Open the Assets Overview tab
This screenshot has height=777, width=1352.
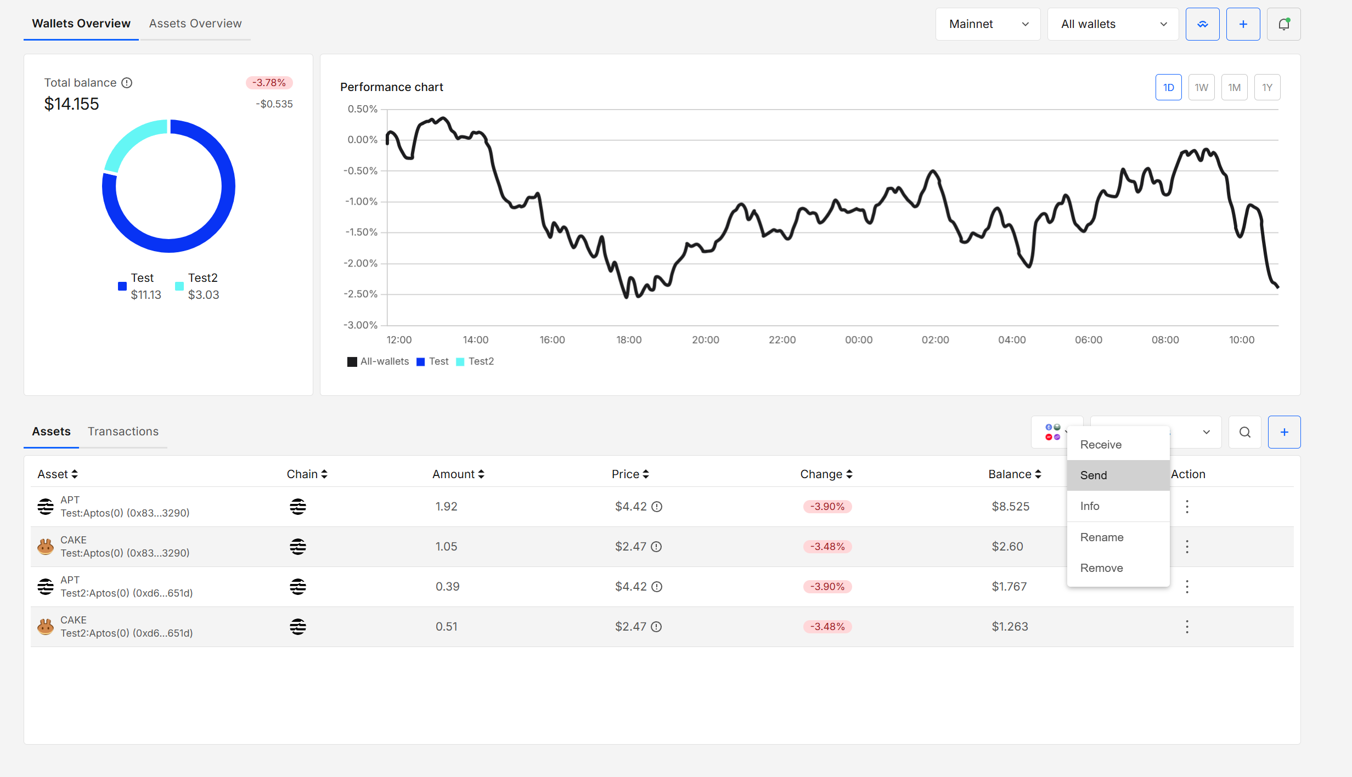pyautogui.click(x=195, y=24)
